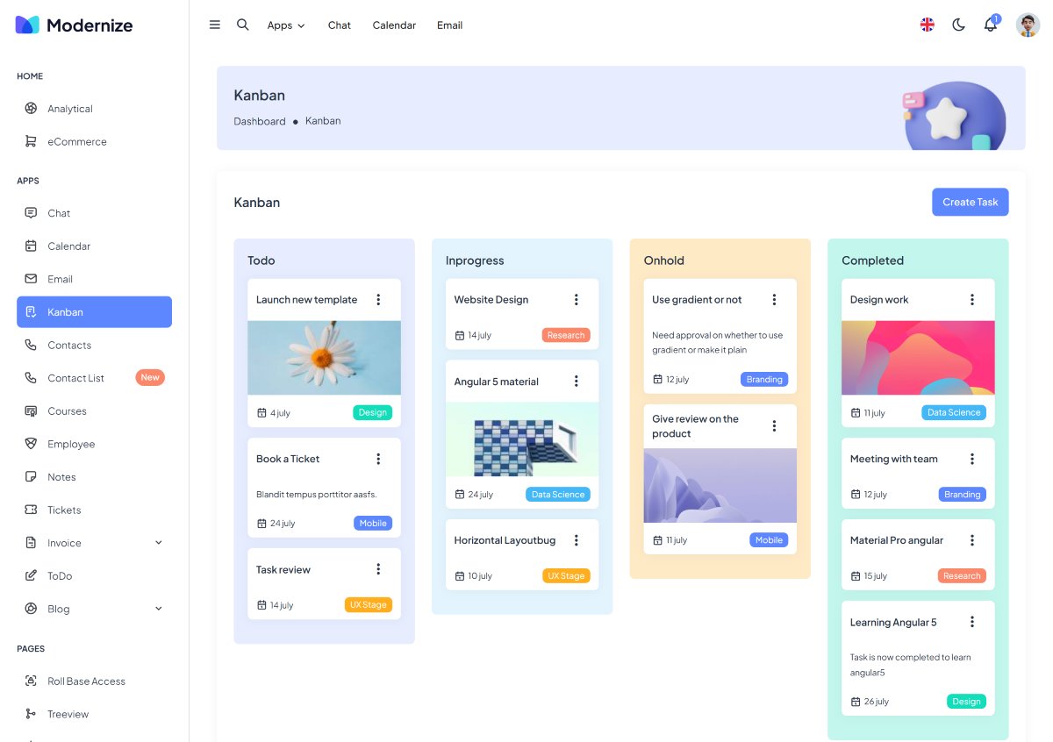Image resolution: width=1053 pixels, height=742 pixels.
Task: Click the orange UX Stage tag on Task review
Action: click(x=368, y=605)
